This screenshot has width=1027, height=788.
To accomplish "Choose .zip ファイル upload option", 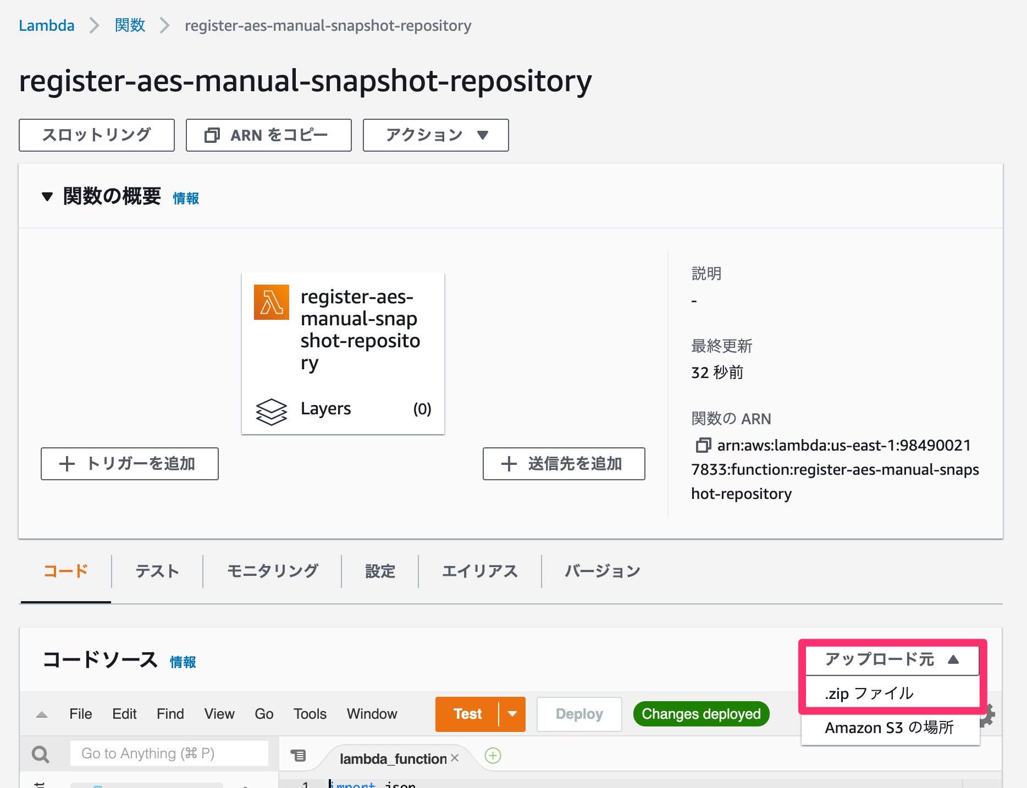I will (x=891, y=693).
